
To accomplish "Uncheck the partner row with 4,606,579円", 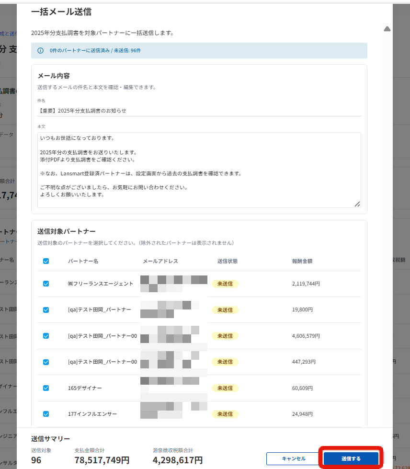I will (46, 336).
